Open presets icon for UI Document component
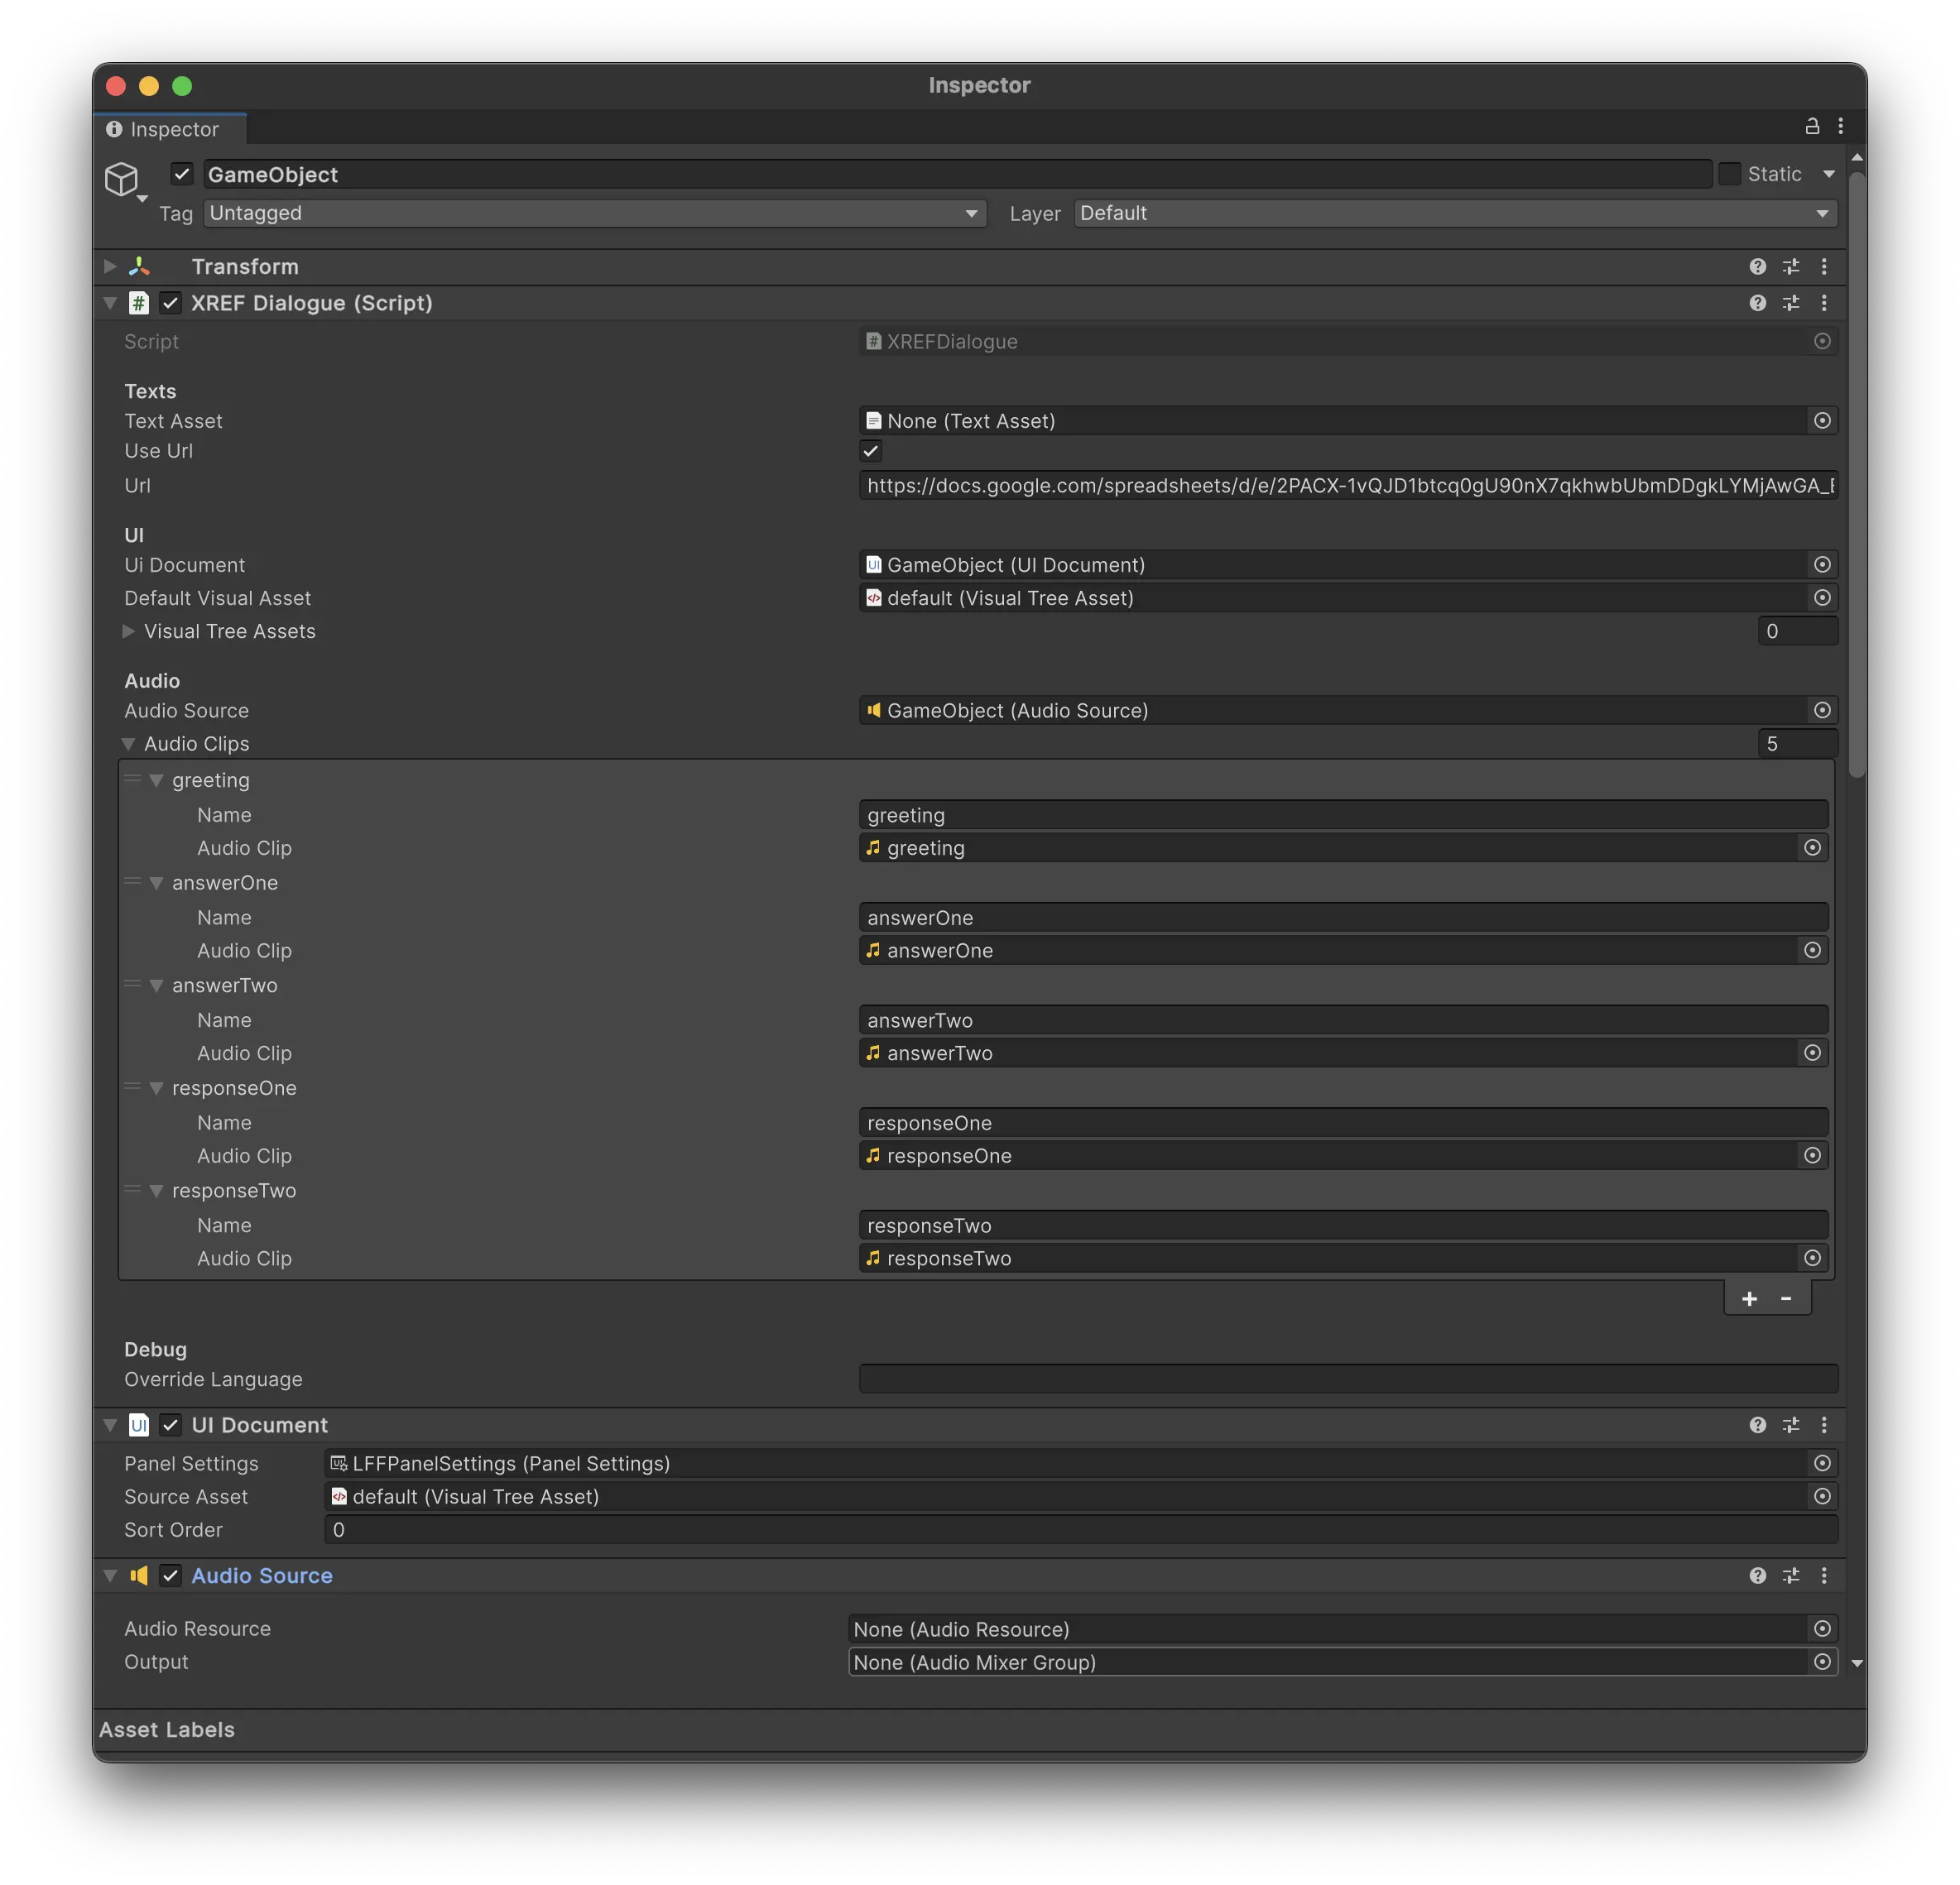Image resolution: width=1960 pixels, height=1885 pixels. point(1791,1425)
